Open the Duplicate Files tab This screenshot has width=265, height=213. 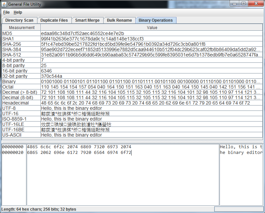[54, 20]
